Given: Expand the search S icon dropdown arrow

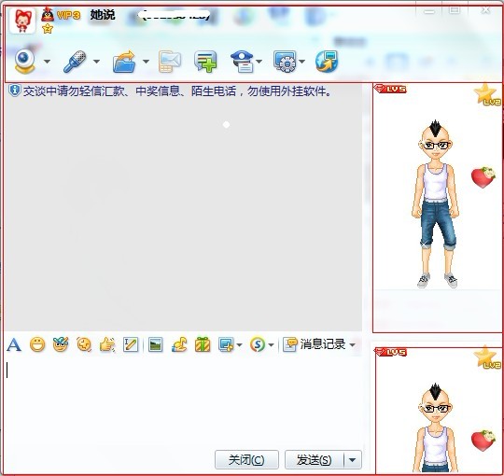Looking at the screenshot, I should click(x=271, y=345).
